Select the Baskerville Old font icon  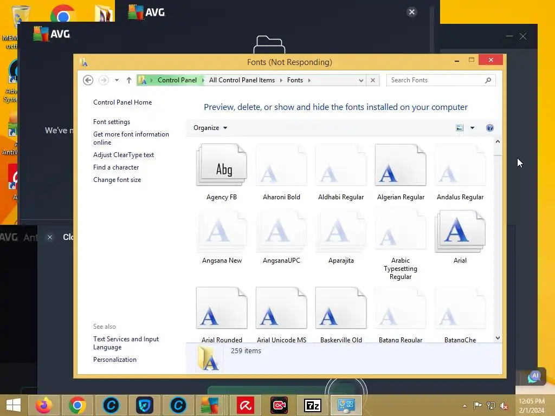tap(341, 308)
